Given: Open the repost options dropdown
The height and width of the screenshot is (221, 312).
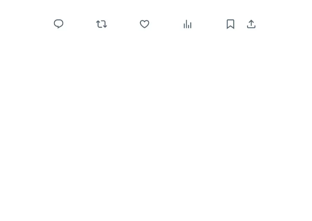Looking at the screenshot, I should click(101, 24).
